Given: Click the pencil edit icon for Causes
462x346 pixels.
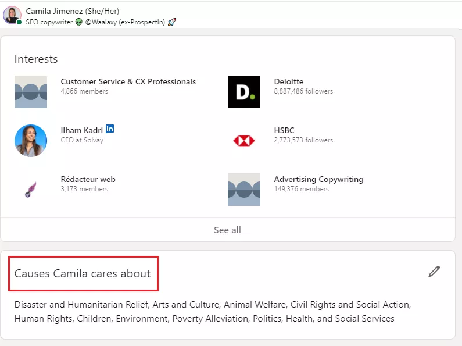Looking at the screenshot, I should click(434, 272).
